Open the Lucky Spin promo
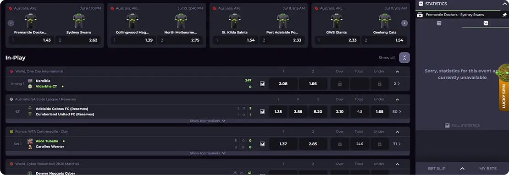The width and height of the screenshot is (509, 175). (x=503, y=87)
